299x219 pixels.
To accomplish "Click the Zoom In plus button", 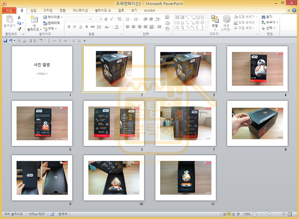I will click(x=284, y=214).
